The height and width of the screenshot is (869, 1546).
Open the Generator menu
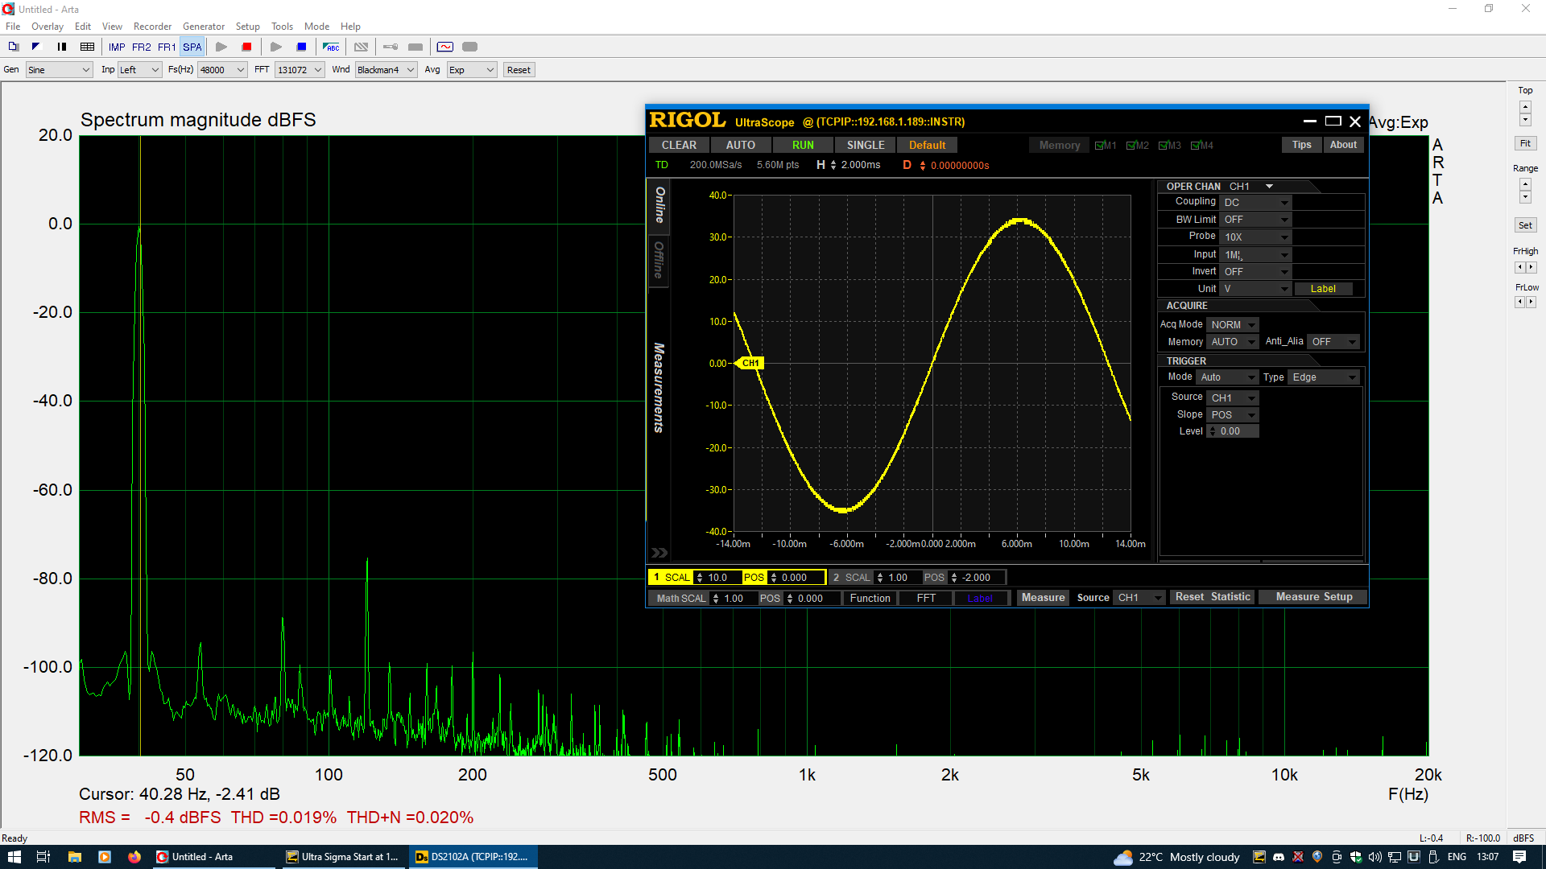[204, 27]
